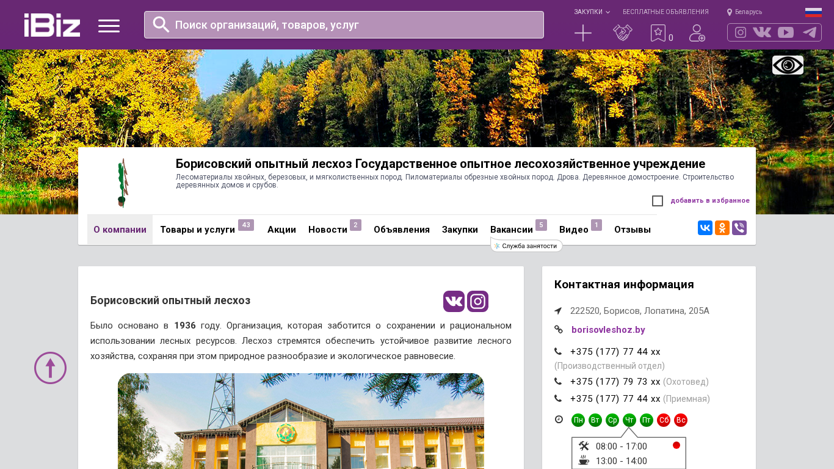The height and width of the screenshot is (469, 834).
Task: Click the company name heading
Action: click(440, 164)
